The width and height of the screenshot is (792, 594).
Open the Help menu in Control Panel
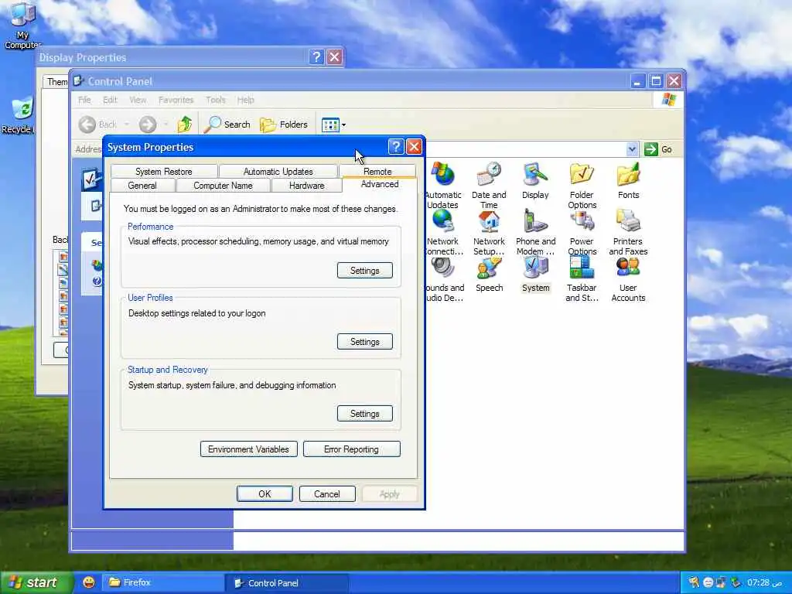(245, 100)
